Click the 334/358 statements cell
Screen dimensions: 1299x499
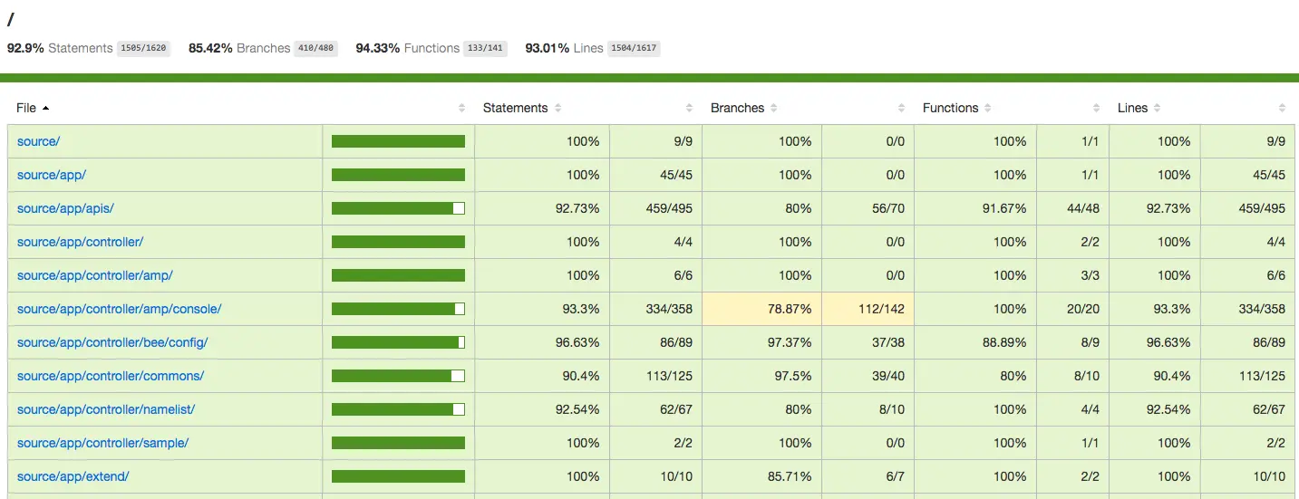(655, 309)
